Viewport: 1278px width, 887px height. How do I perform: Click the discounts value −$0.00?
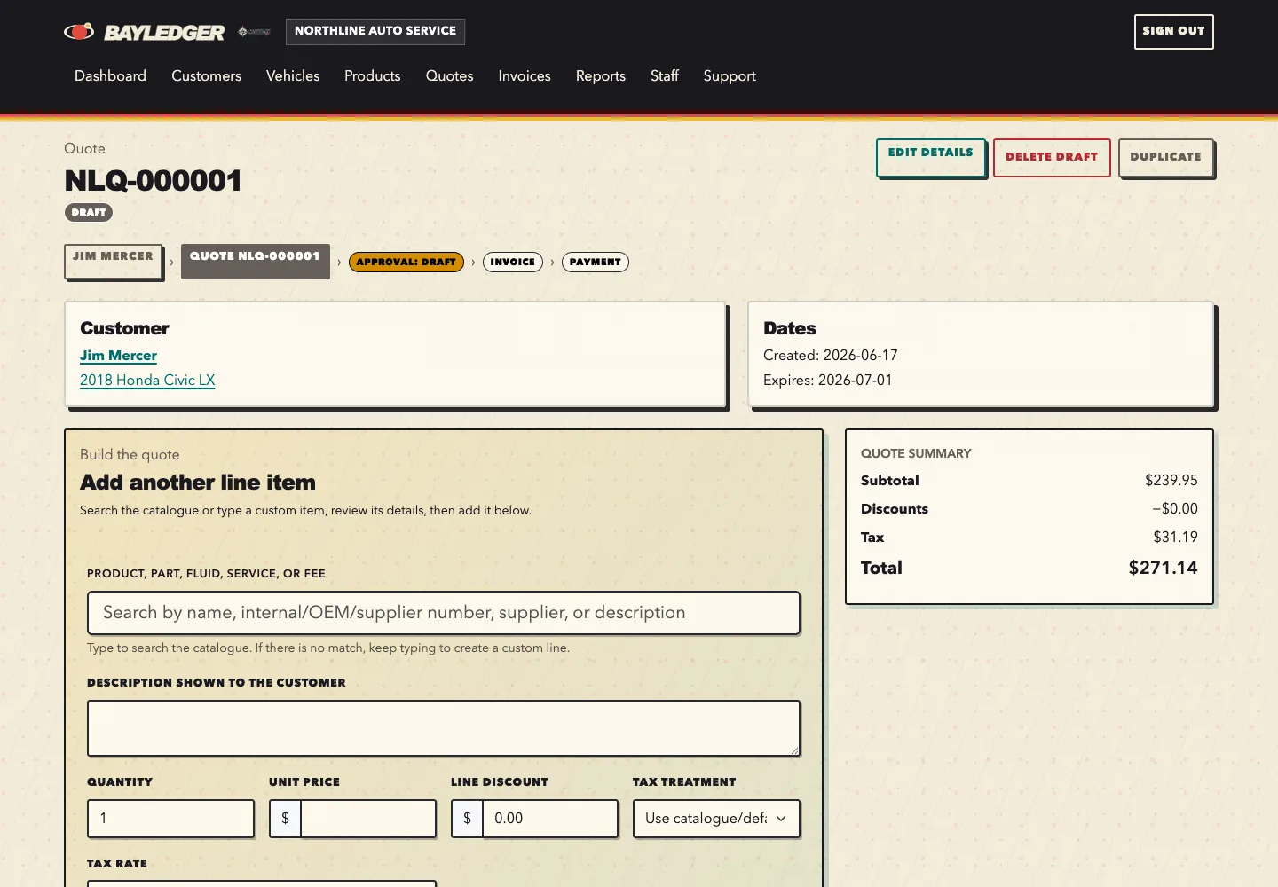point(1175,508)
